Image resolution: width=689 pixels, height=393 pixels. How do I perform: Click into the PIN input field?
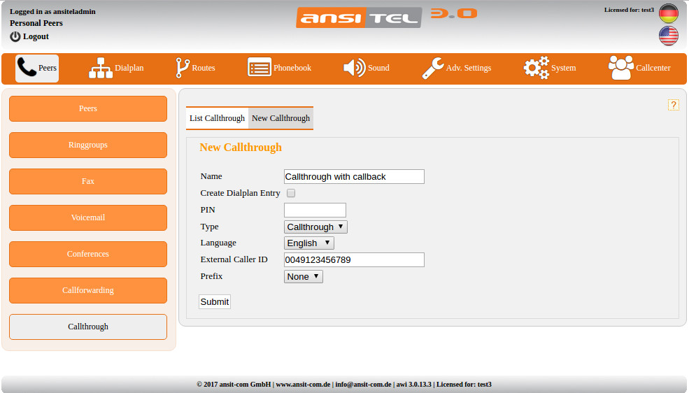(x=315, y=210)
